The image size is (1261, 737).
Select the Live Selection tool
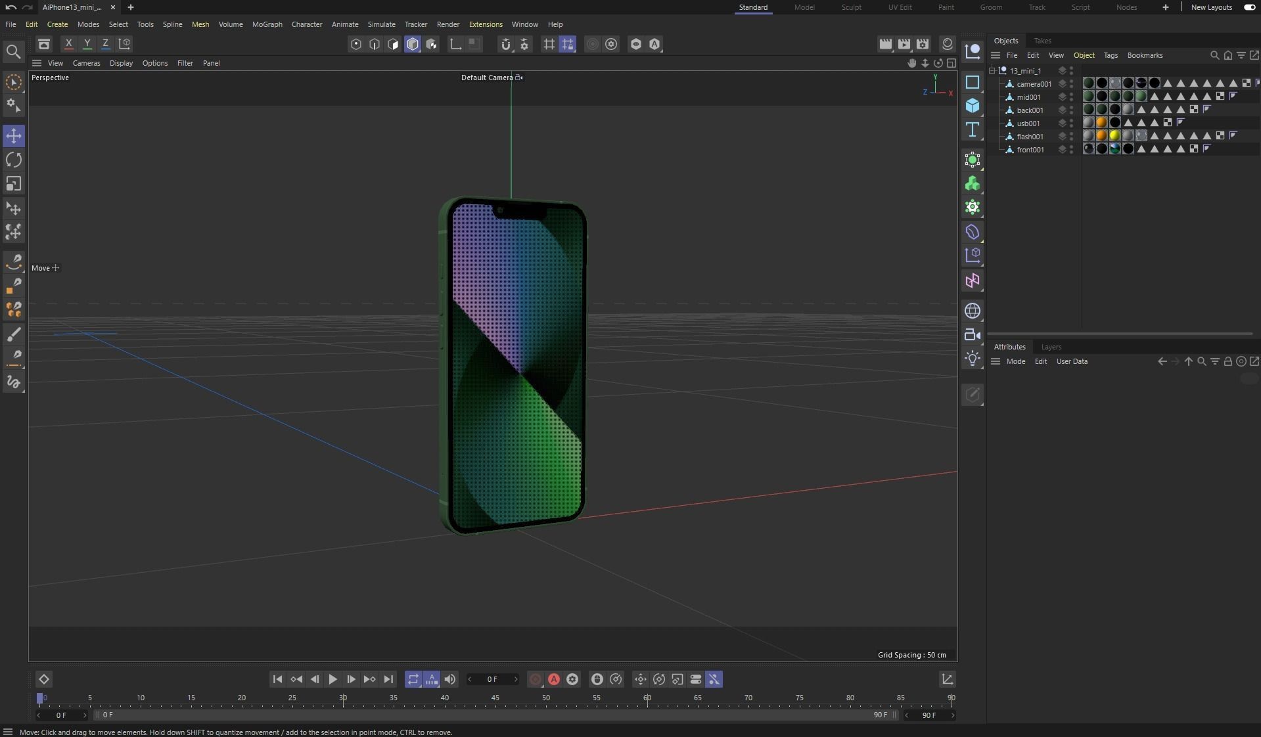(x=14, y=82)
